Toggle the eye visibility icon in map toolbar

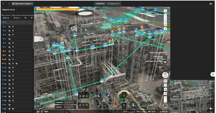coord(165,25)
